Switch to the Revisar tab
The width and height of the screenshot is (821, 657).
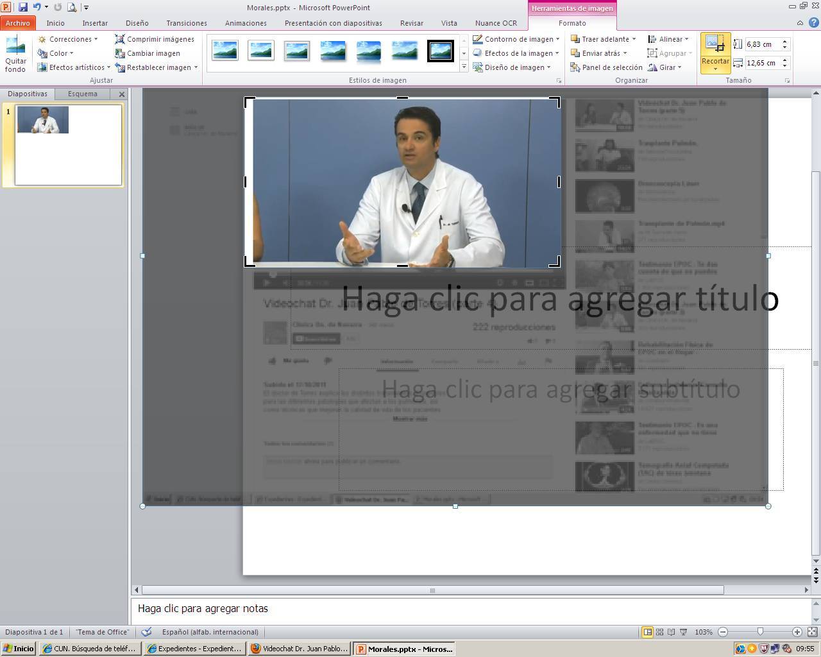click(412, 23)
